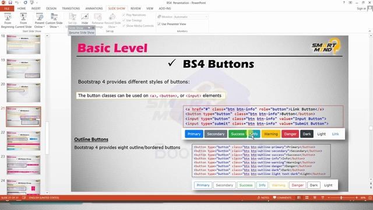Click the Undo icon
The image size is (373, 210).
point(17,2)
